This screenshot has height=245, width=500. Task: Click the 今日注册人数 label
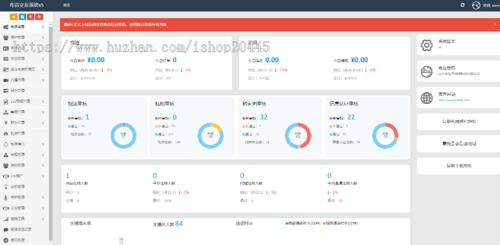pyautogui.click(x=164, y=183)
